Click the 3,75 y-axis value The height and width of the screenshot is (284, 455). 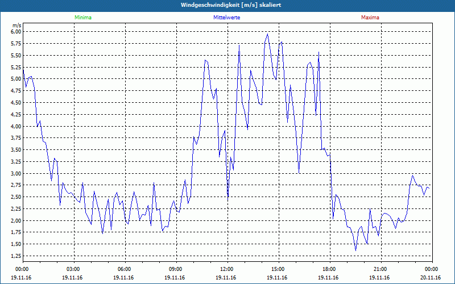[x=16, y=138]
